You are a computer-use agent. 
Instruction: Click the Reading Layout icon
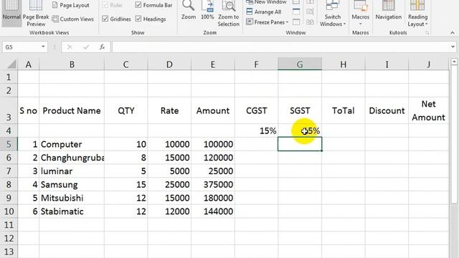coord(417,6)
